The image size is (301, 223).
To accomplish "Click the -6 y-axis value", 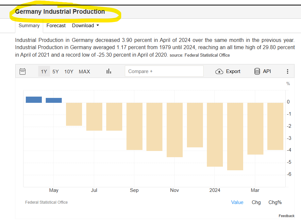I will click(x=289, y=174).
